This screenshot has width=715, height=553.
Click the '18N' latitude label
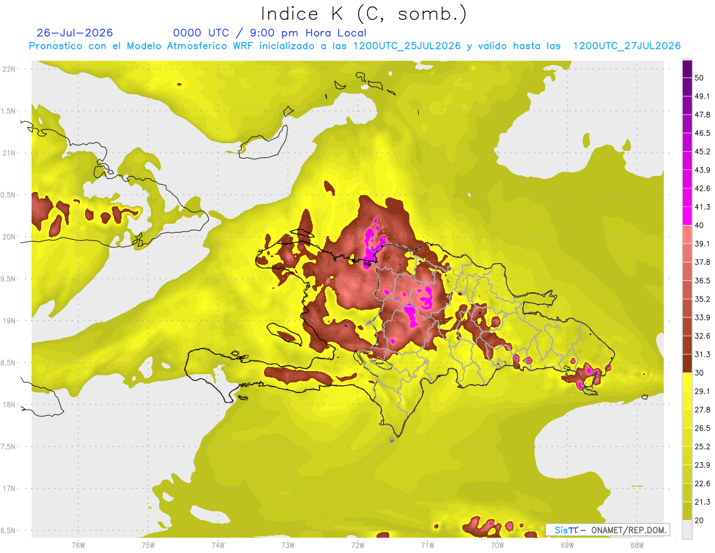10,404
